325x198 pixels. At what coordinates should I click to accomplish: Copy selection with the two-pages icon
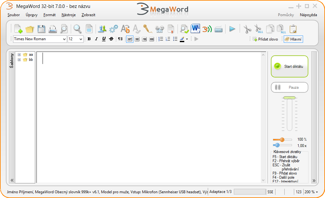(x=270, y=29)
